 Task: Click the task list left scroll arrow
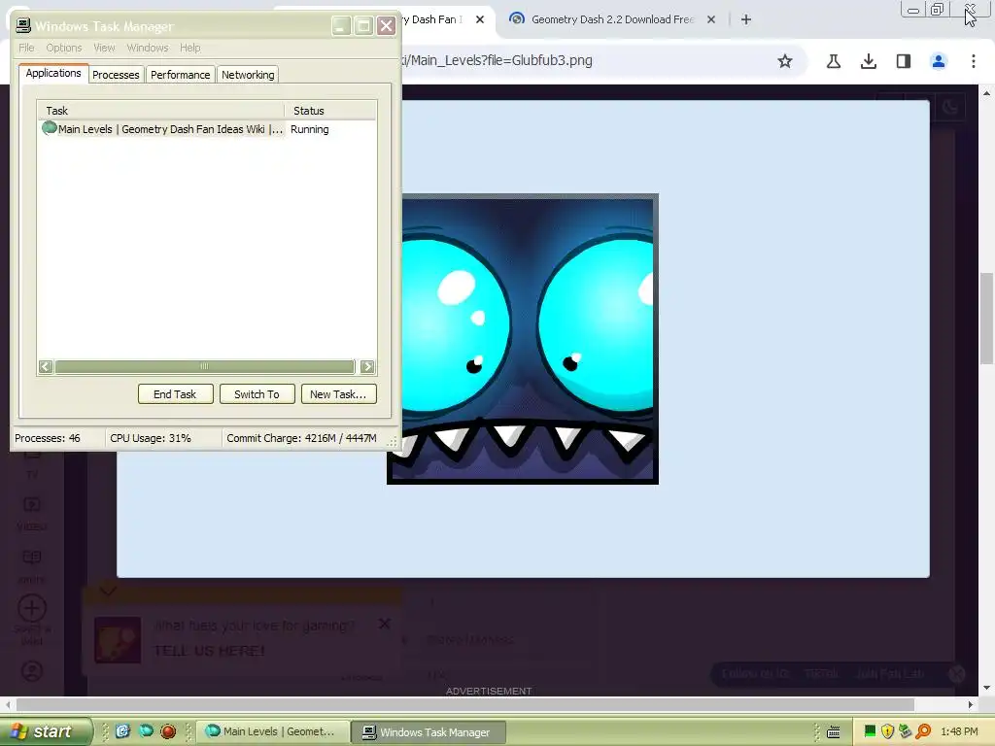point(45,366)
